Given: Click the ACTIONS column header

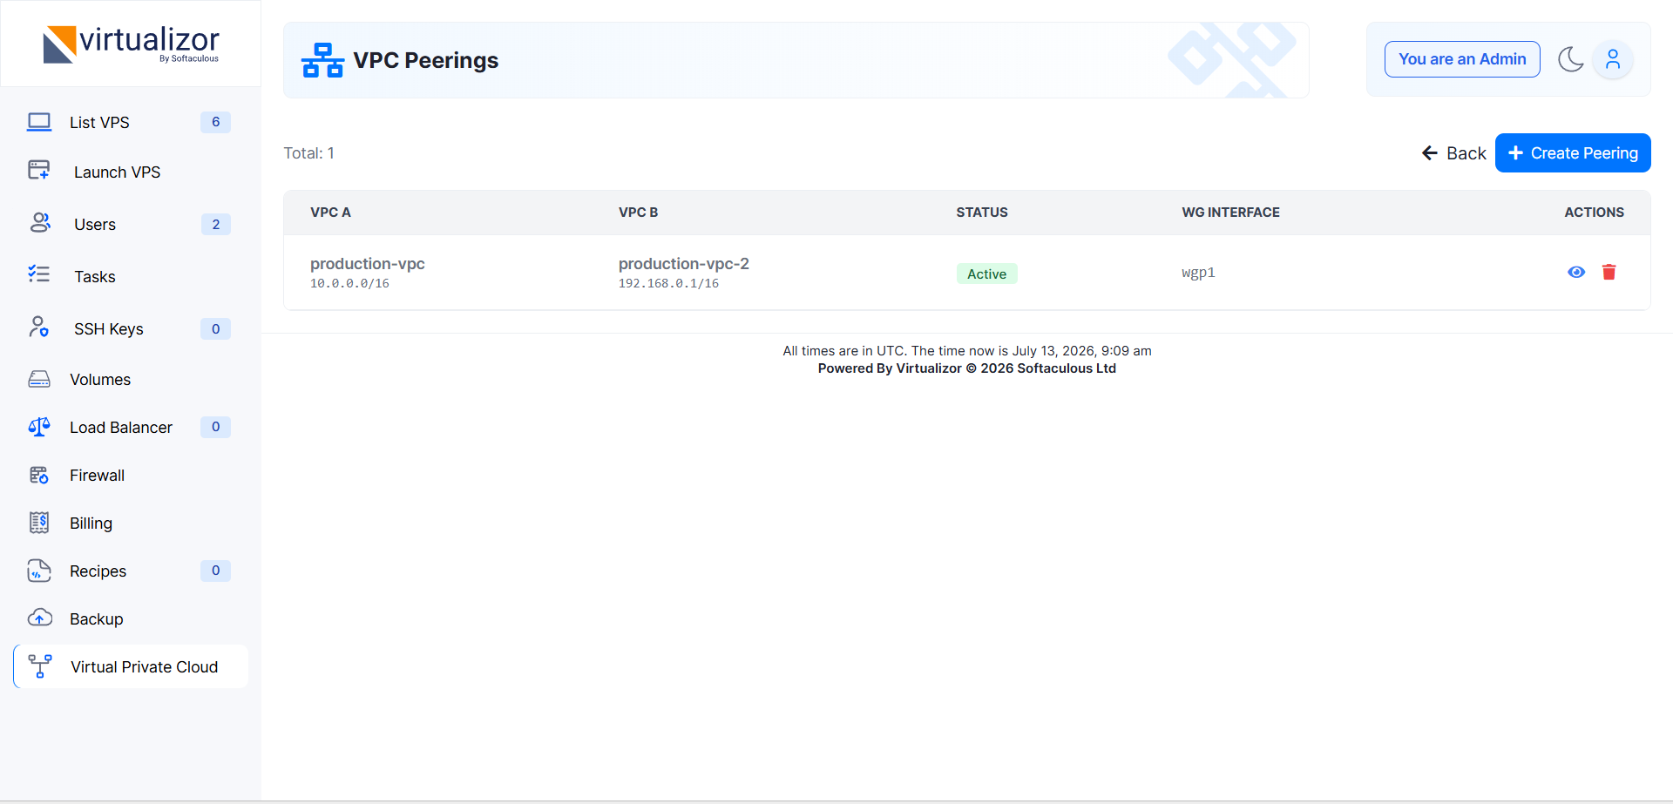Looking at the screenshot, I should pos(1594,213).
